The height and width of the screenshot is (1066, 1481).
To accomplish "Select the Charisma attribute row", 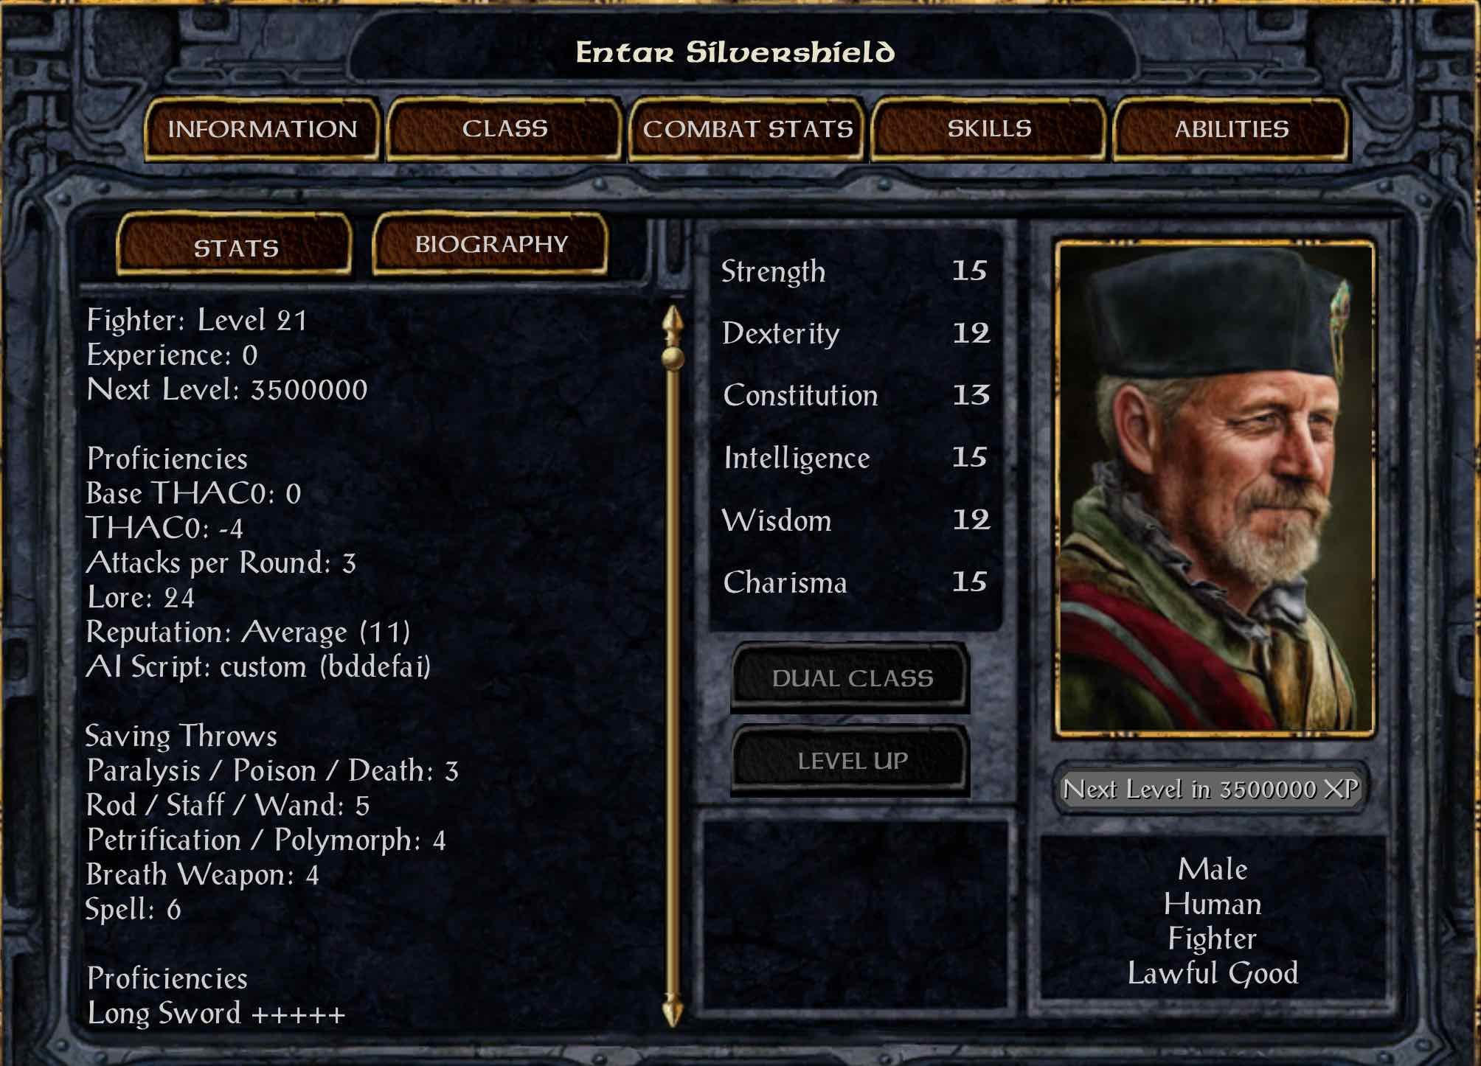I will 855,582.
